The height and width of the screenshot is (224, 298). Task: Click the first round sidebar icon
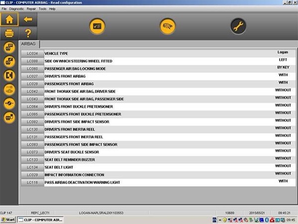click(x=9, y=48)
